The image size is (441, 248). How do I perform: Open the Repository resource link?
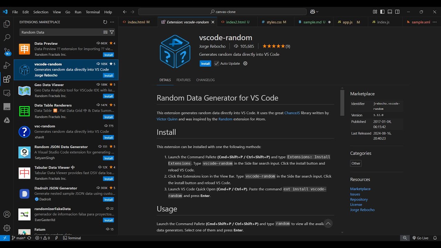pyautogui.click(x=359, y=199)
